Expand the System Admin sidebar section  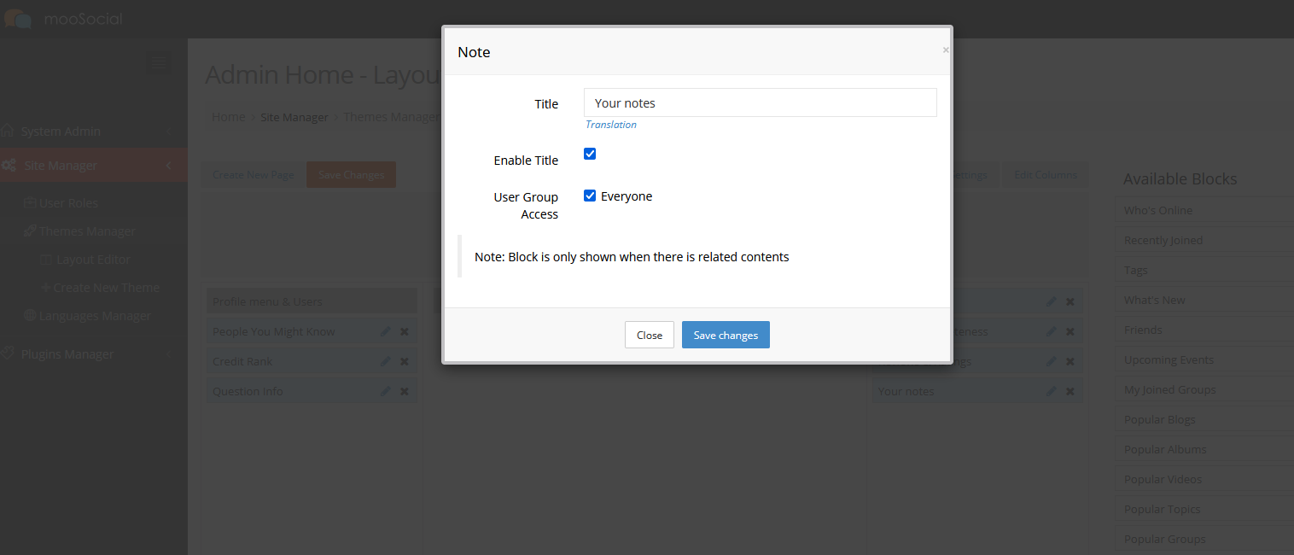point(94,131)
